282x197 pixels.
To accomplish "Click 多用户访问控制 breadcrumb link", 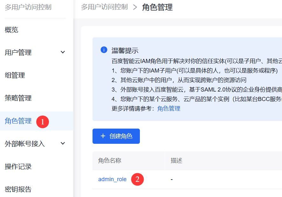I will click(x=104, y=7).
